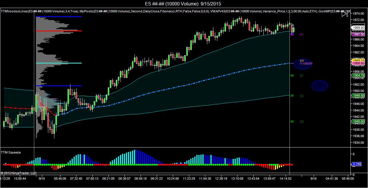Click the TTM Squeeze panel label
This screenshot has height=188, width=368.
tap(11, 152)
